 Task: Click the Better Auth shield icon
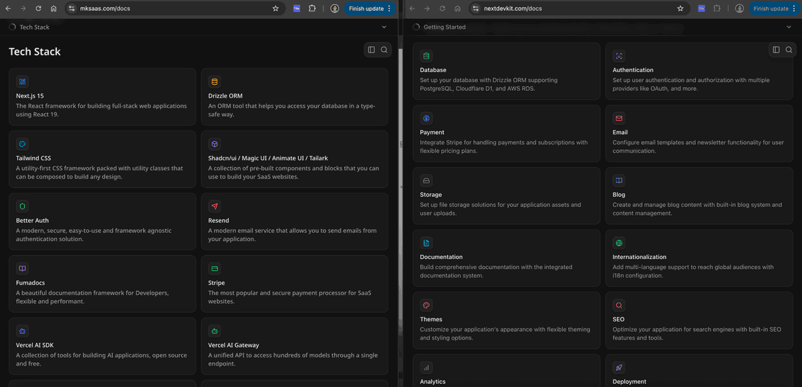[22, 207]
